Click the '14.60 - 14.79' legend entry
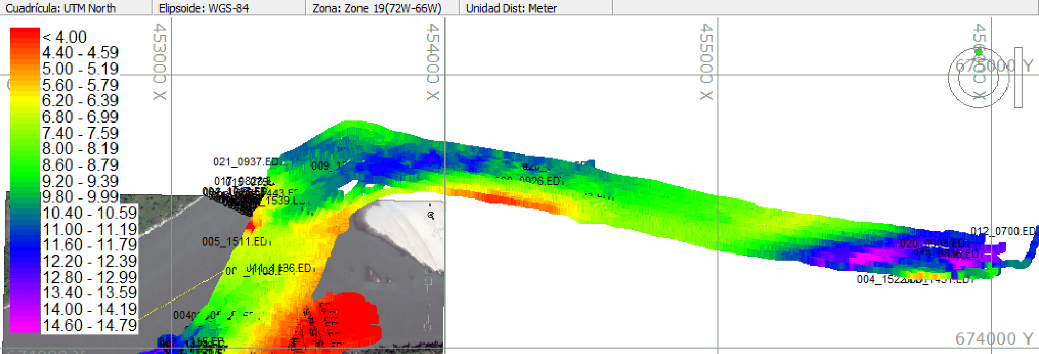Image resolution: width=1039 pixels, height=354 pixels. 89,326
